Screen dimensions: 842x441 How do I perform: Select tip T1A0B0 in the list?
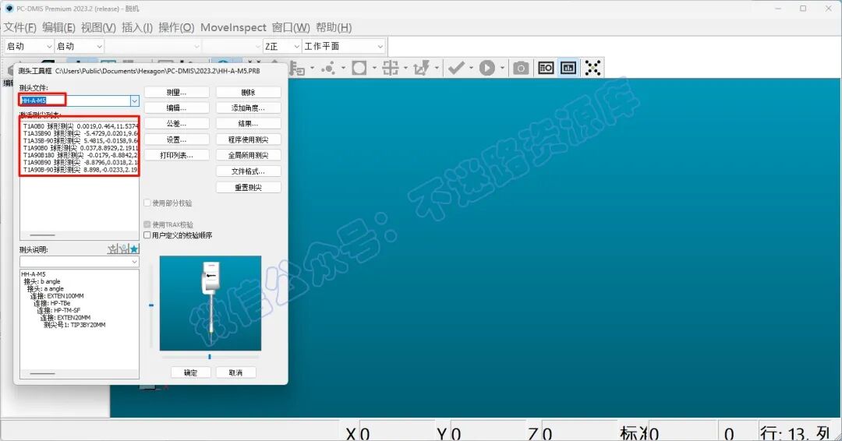80,126
